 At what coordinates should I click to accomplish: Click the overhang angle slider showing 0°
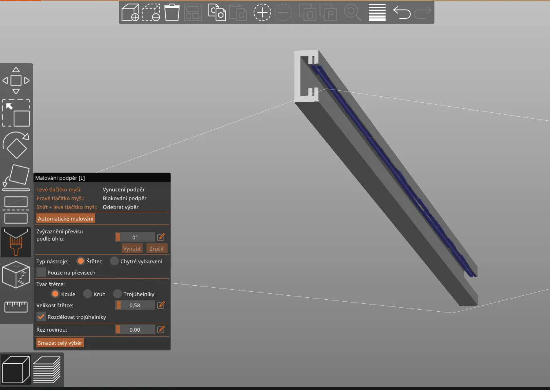click(x=135, y=237)
